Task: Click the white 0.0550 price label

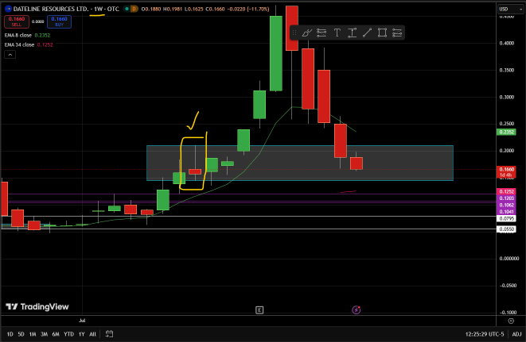Action: (506, 229)
